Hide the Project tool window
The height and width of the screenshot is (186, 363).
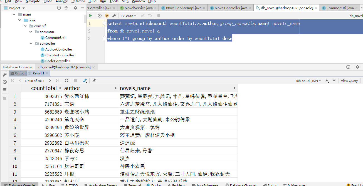pos(83,8)
